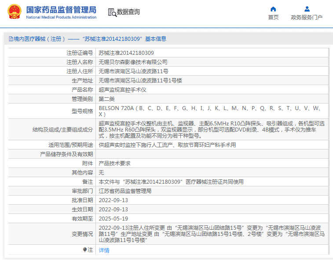This screenshot has width=333, height=260.
Task: Click expiry date 2025-05-19
Action: tap(113, 219)
